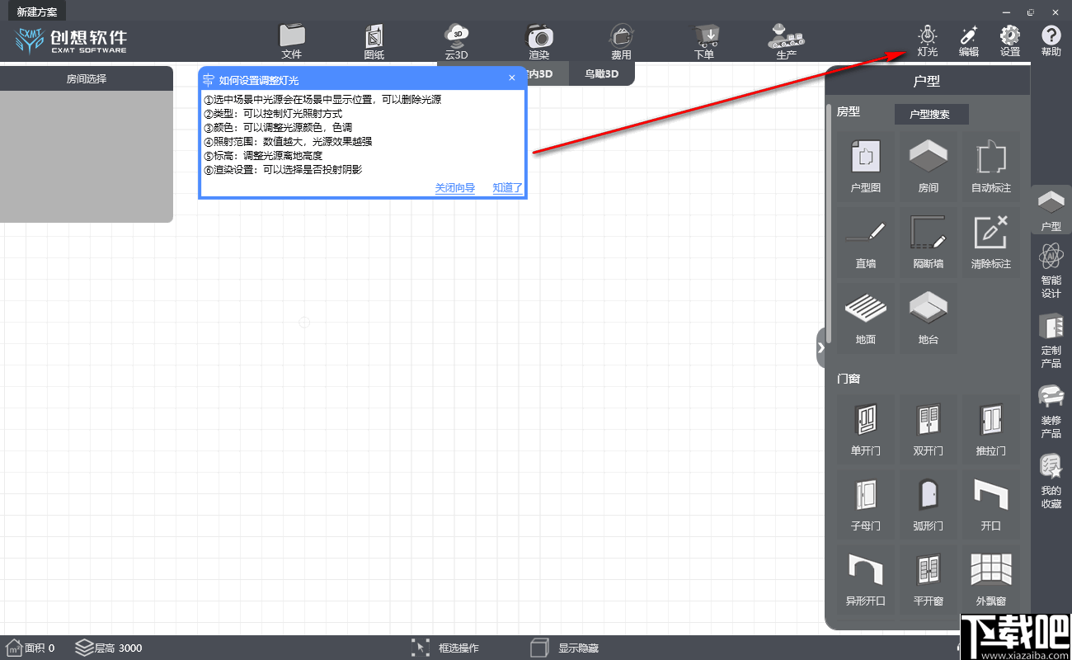Toggle 显示隐藏 show/hide option
This screenshot has width=1072, height=660.
(x=564, y=648)
